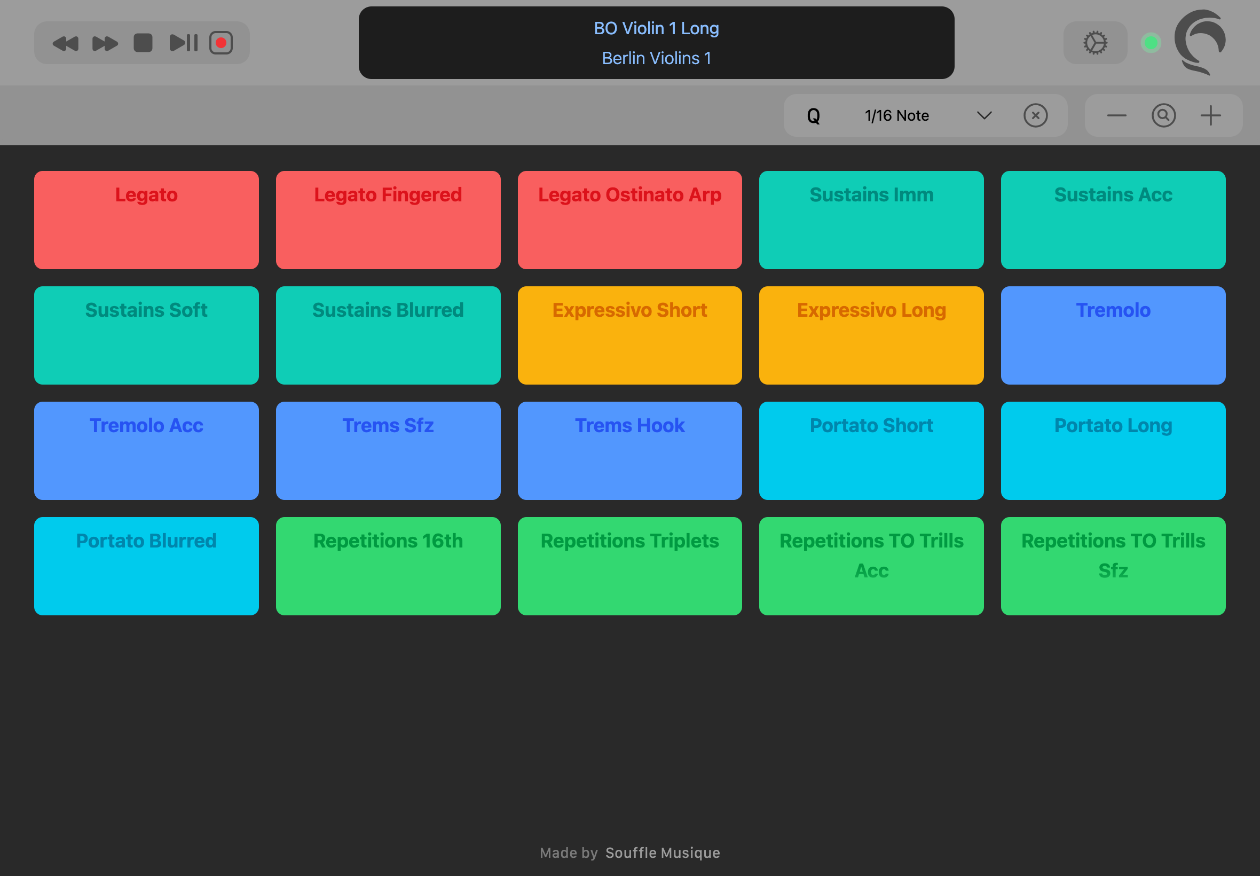1260x876 pixels.
Task: Select the Portato Short pad
Action: coord(871,451)
